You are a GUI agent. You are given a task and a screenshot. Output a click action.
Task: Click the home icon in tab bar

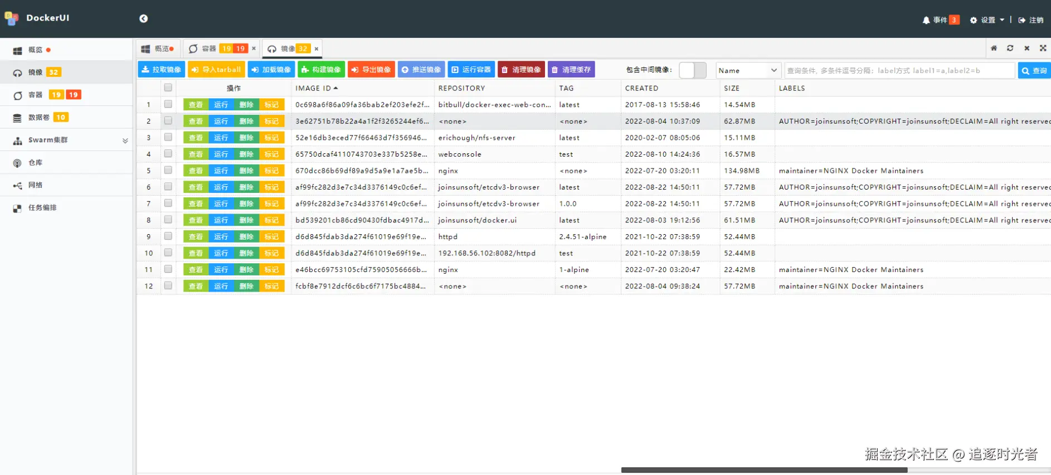(x=994, y=49)
